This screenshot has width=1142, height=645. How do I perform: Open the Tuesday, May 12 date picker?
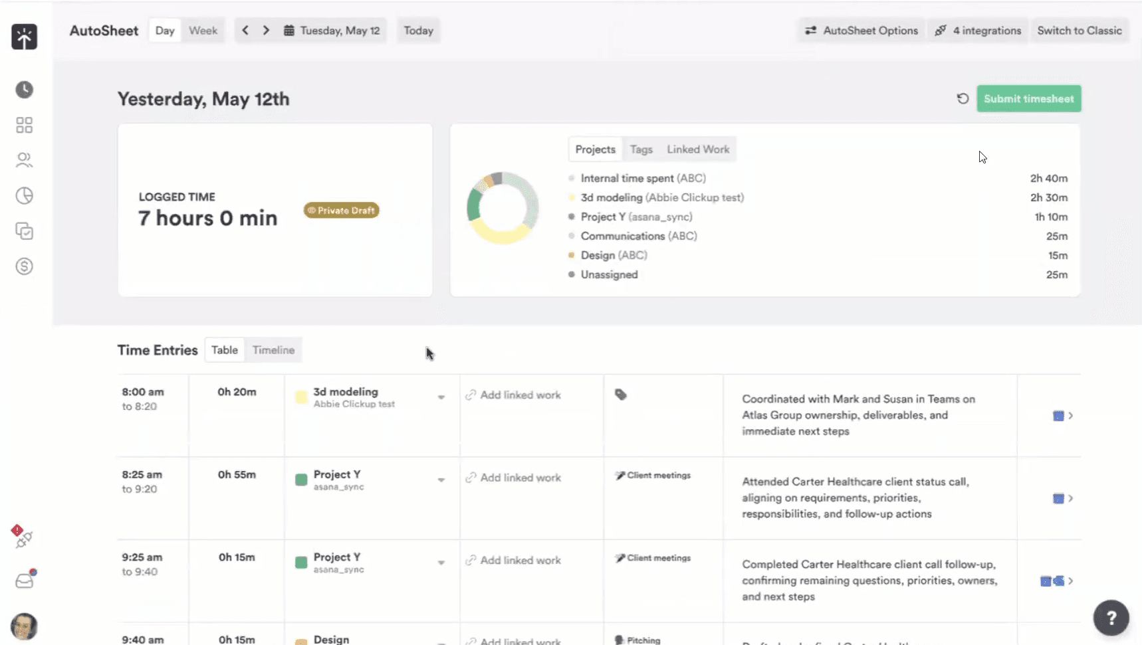[332, 31]
